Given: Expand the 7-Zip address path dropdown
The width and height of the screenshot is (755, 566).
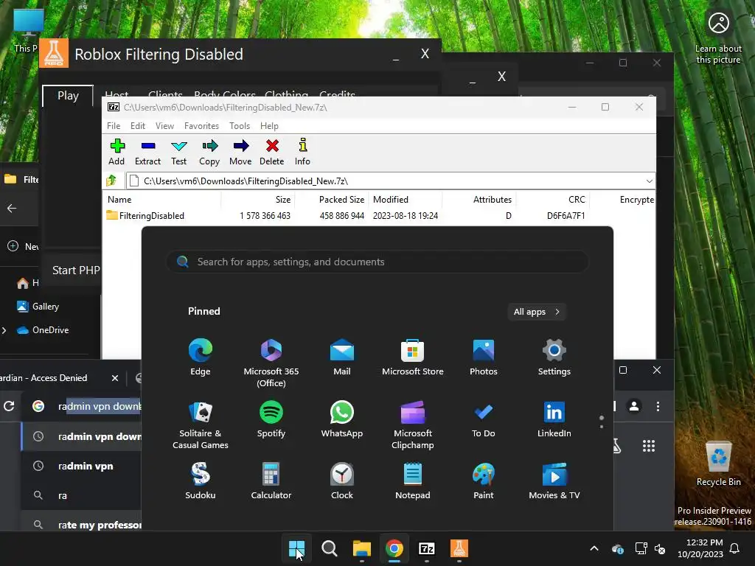Looking at the screenshot, I should coord(649,181).
